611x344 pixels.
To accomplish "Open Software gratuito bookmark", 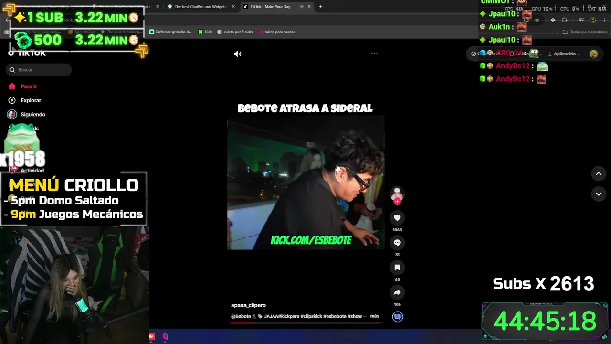I will pos(170,32).
